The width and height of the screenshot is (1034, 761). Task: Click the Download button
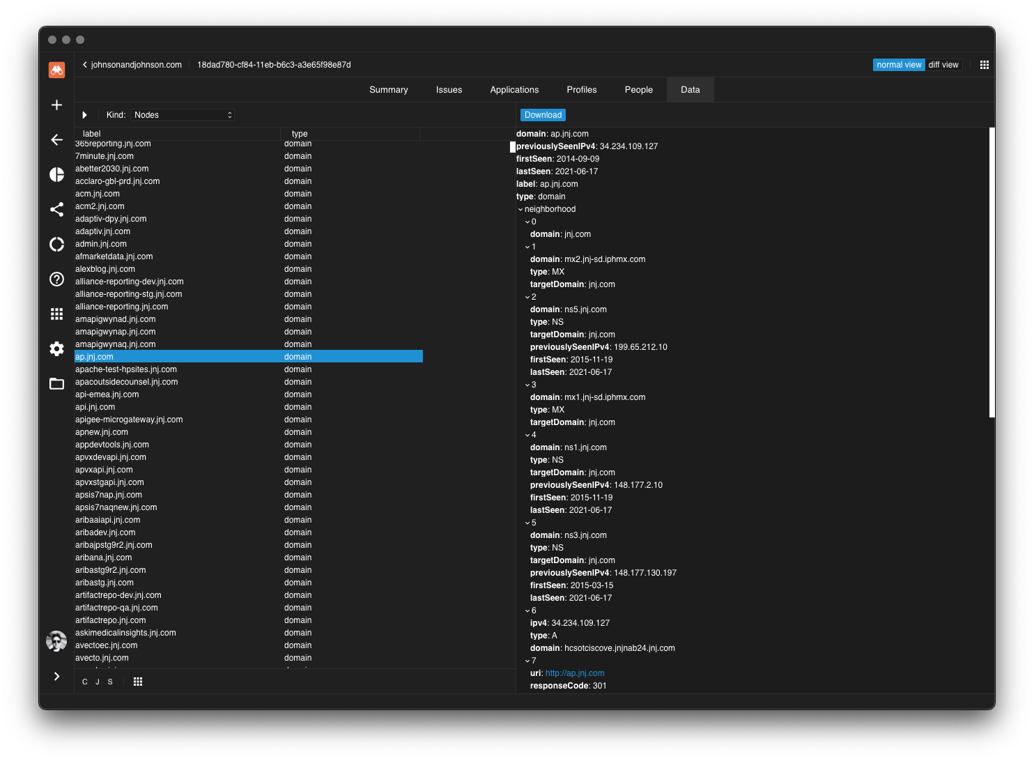click(x=543, y=115)
